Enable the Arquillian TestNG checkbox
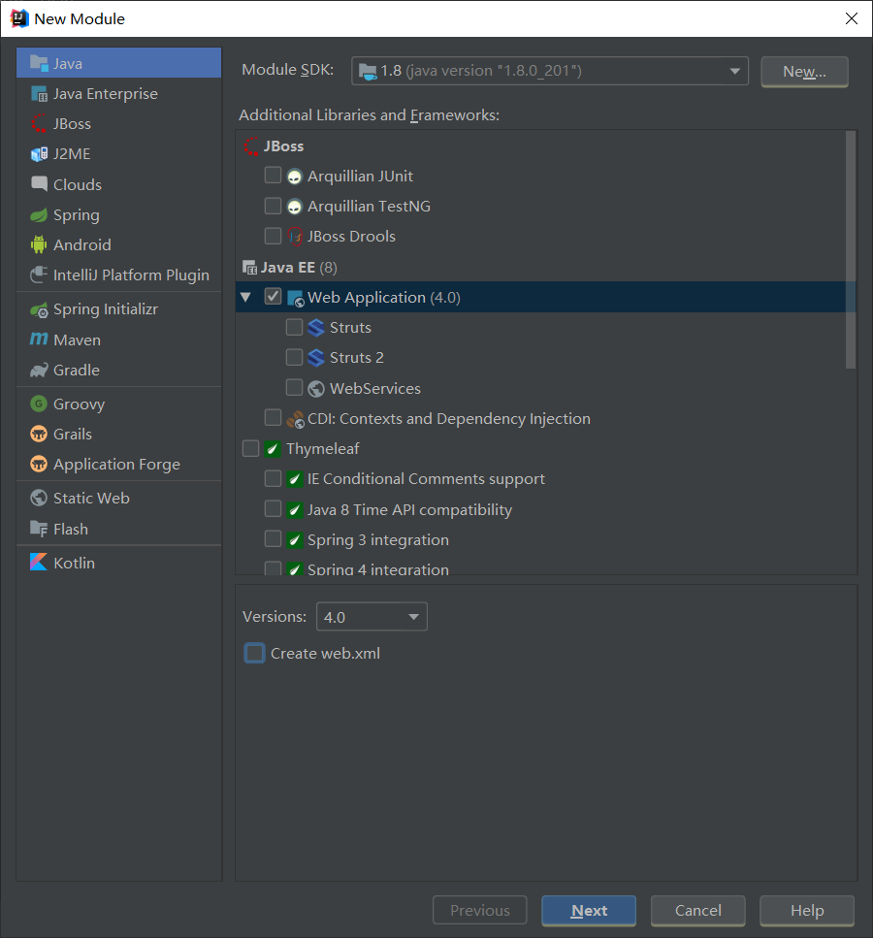 [273, 206]
